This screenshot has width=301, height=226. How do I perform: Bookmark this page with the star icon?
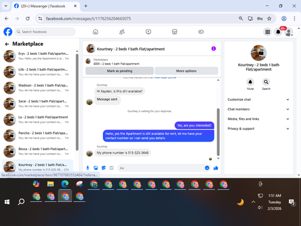pyautogui.click(x=269, y=19)
